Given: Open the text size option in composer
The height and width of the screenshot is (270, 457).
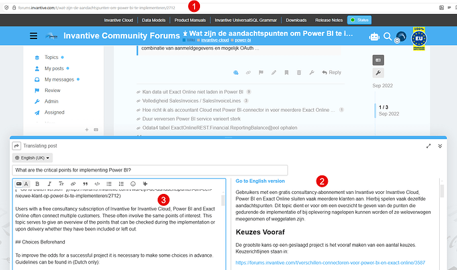Looking at the screenshot, I should click(x=61, y=184).
